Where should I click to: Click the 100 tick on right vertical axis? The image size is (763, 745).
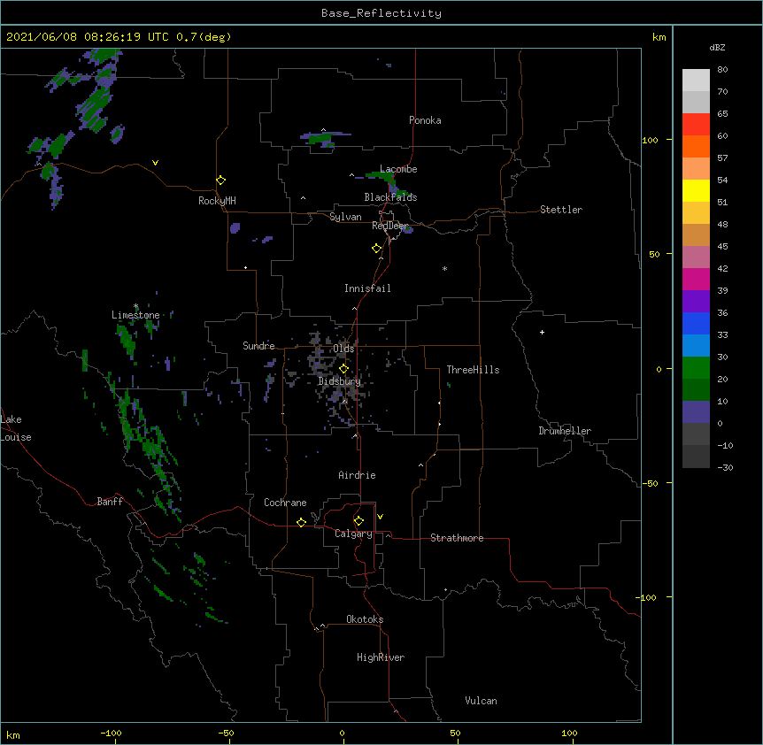[x=650, y=140]
